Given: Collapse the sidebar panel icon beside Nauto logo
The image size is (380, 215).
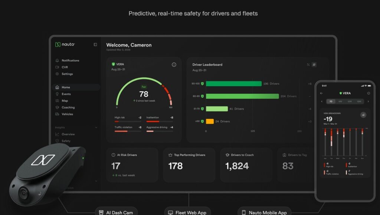Looking at the screenshot, I should [95, 45].
